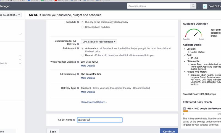Click the Audience Definition heading

[196, 24]
